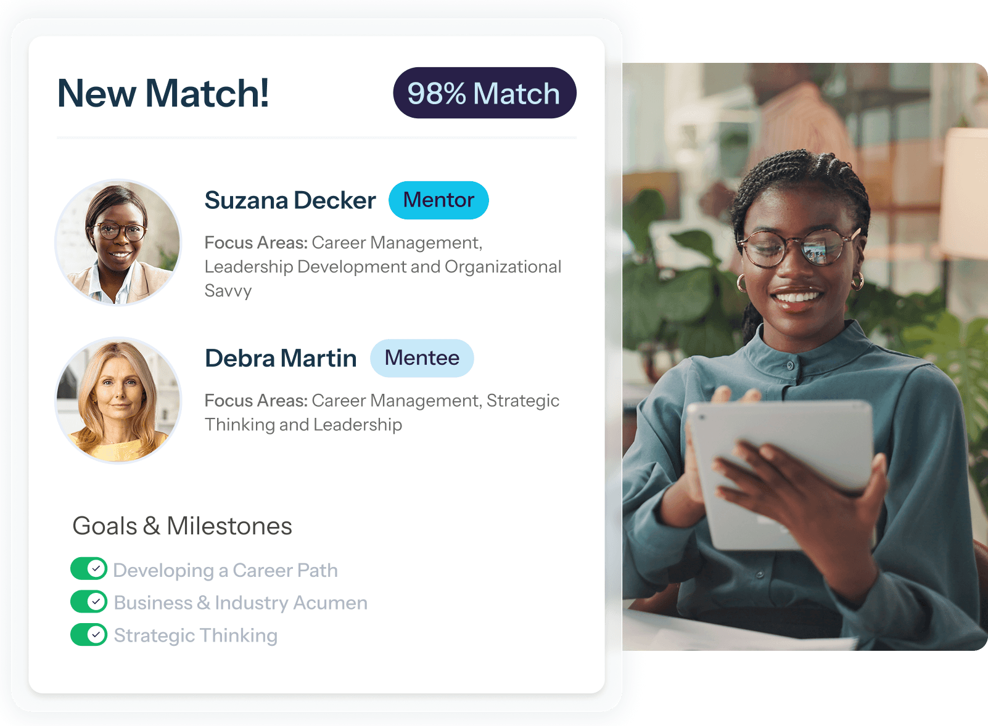This screenshot has width=988, height=726.
Task: Click the 98% Match badge
Action: 484,93
